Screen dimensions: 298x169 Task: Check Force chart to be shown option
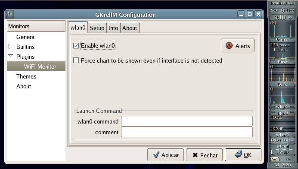pyautogui.click(x=76, y=60)
